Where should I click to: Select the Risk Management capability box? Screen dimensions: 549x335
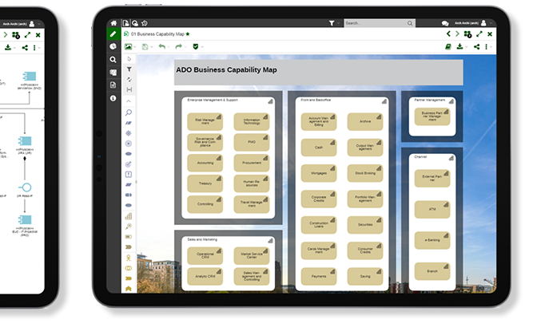(x=205, y=120)
